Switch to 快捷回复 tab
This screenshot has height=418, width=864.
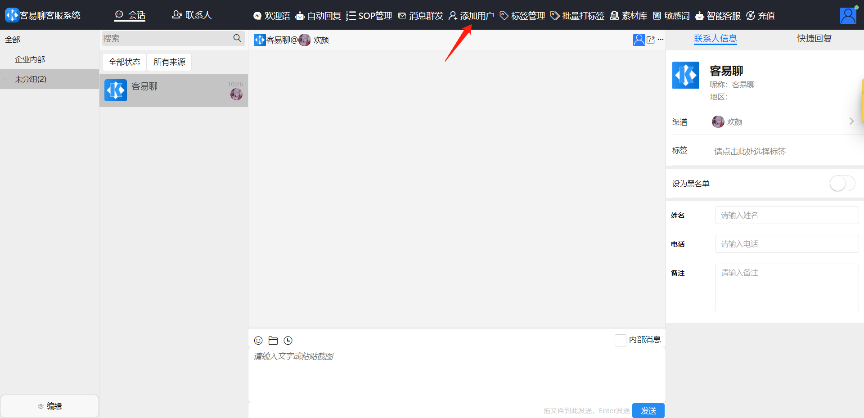(x=814, y=39)
